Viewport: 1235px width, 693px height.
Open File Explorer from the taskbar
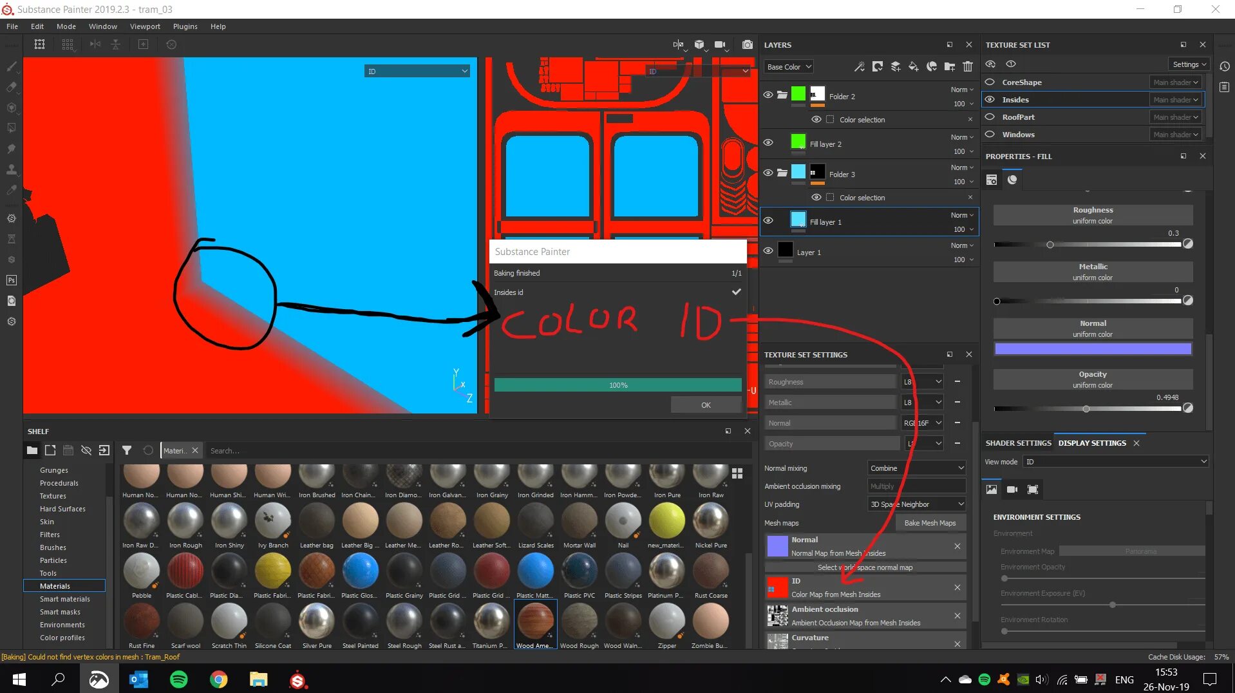pos(258,679)
